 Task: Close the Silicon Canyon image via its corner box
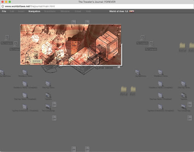pyautogui.click(x=119, y=67)
